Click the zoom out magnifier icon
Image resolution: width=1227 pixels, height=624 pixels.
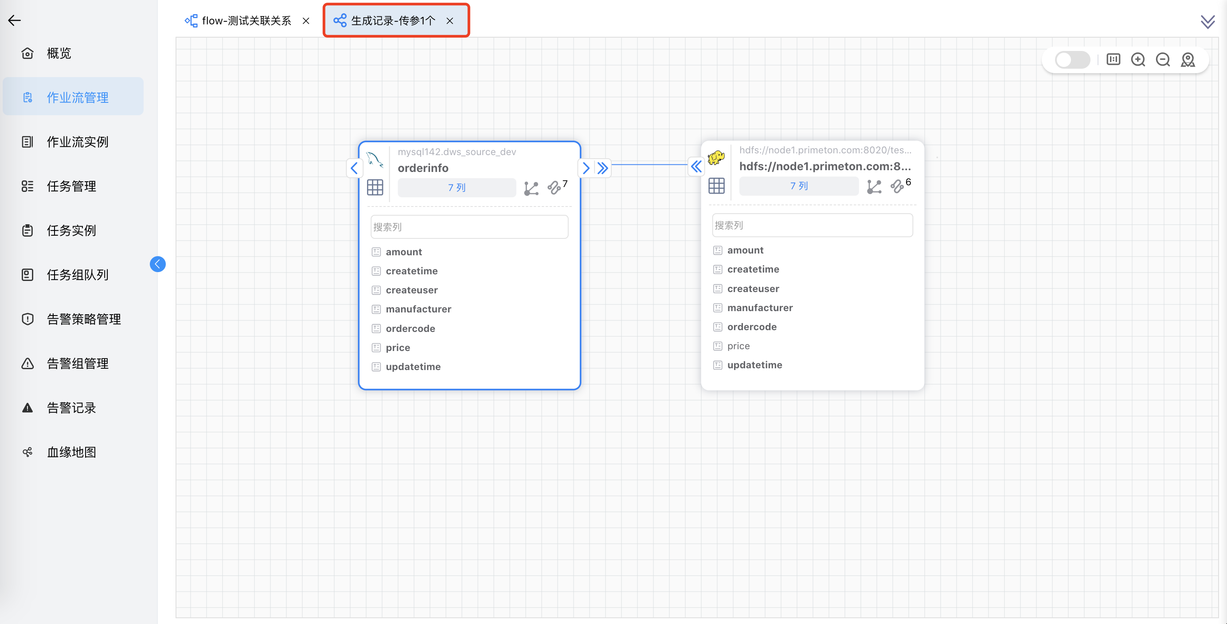click(1163, 59)
